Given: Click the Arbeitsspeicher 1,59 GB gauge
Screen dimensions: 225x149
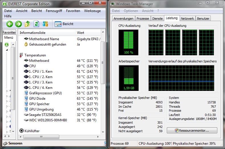Looking at the screenshot, I should tap(129, 78).
